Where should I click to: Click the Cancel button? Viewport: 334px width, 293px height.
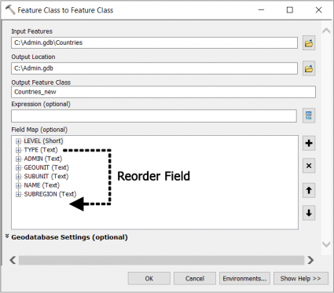(195, 279)
